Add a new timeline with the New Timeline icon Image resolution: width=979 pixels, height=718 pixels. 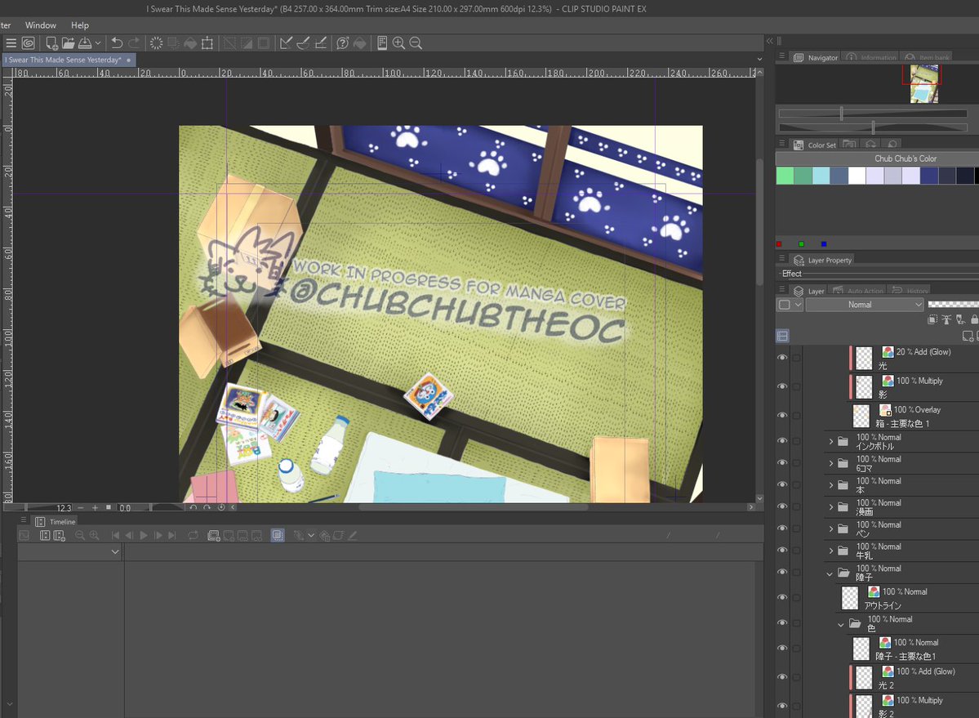(58, 535)
